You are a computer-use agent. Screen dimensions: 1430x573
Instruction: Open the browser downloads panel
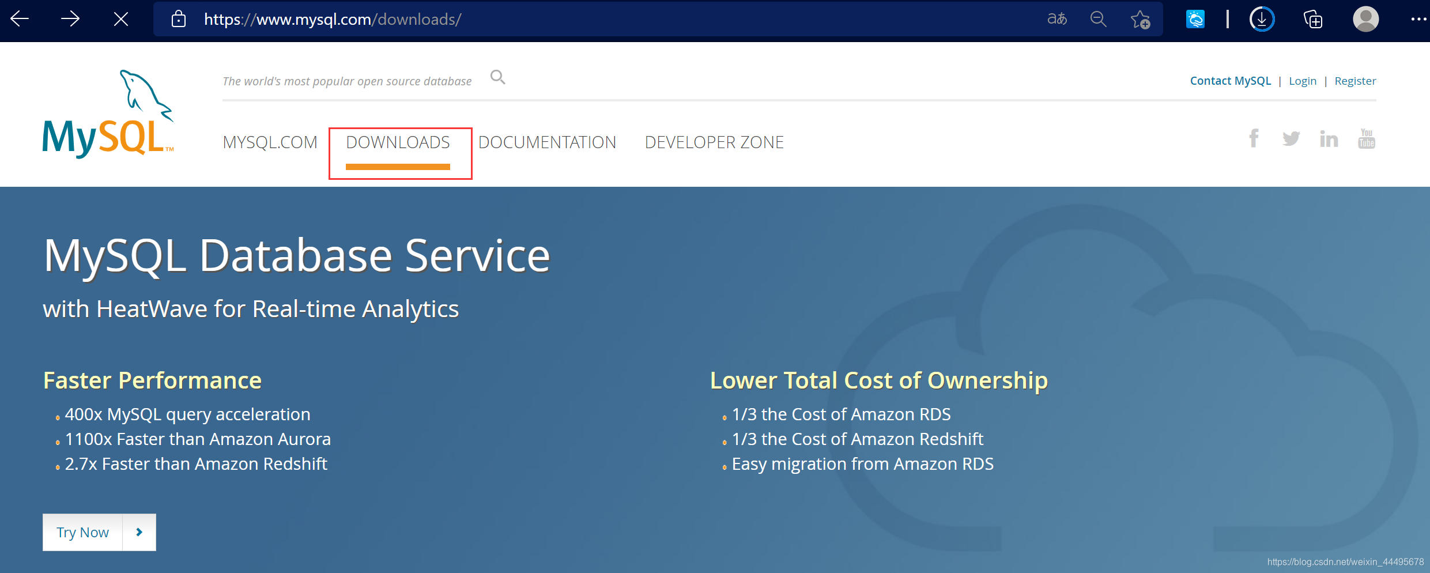point(1262,19)
